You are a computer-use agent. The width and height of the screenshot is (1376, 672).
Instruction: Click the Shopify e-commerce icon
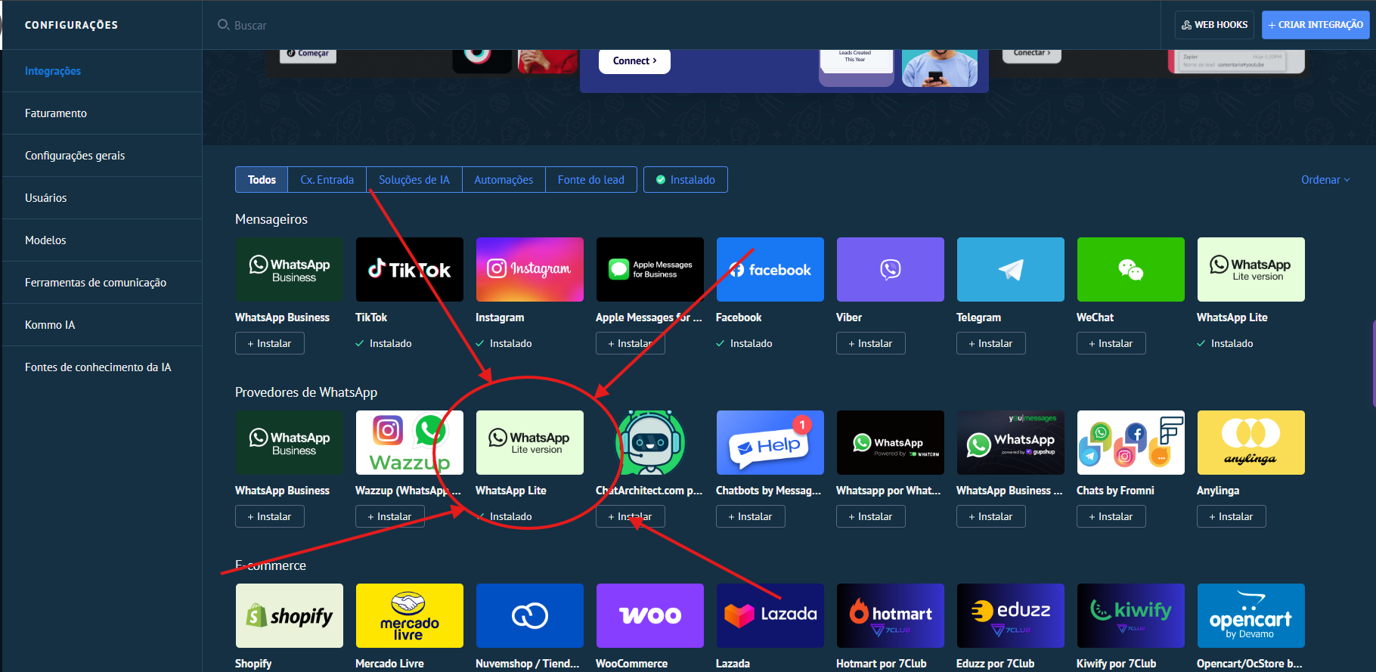tap(289, 615)
